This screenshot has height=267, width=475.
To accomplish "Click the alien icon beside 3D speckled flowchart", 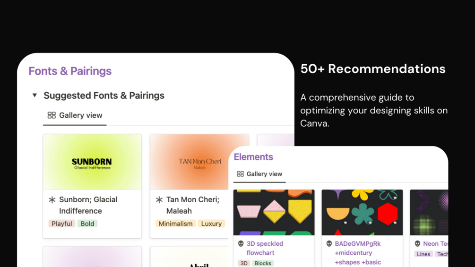I will (241, 244).
